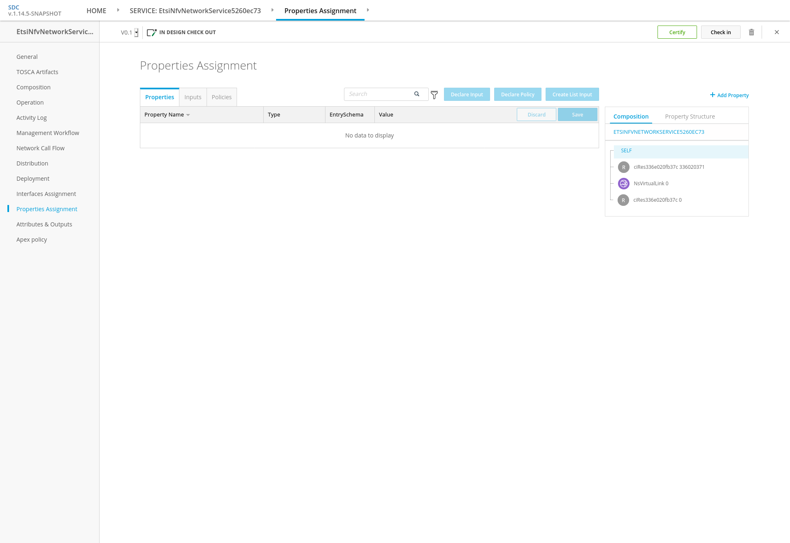The image size is (790, 543).
Task: Open the Property Structure tab
Action: tap(690, 117)
